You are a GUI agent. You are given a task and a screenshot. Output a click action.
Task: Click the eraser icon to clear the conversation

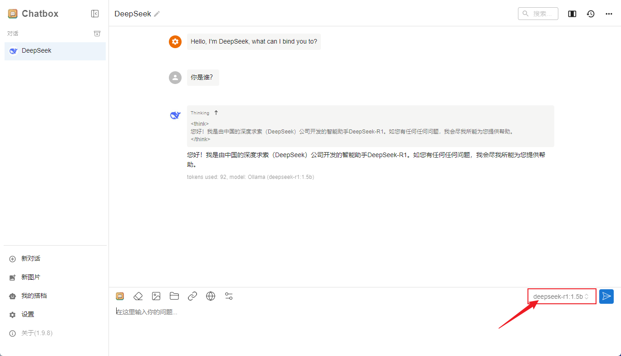click(x=138, y=296)
